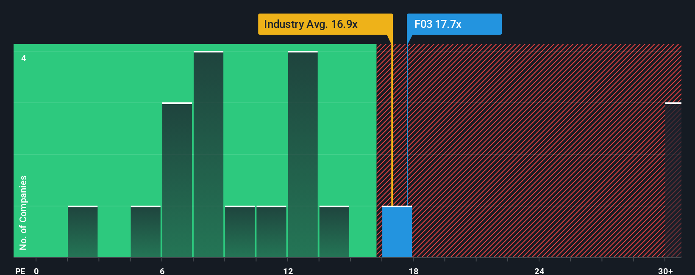The height and width of the screenshot is (275, 695).
Task: Click the short bar just before PE 12
Action: tap(271, 232)
